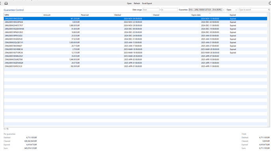The image size is (271, 151).
Task: Click debited date 2024-NOV-22 00:00:00
Action: [133, 22]
